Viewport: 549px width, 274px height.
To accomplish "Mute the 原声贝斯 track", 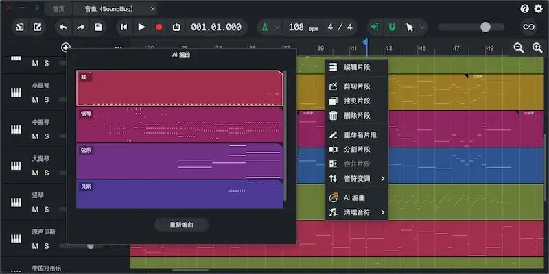I will click(35, 246).
